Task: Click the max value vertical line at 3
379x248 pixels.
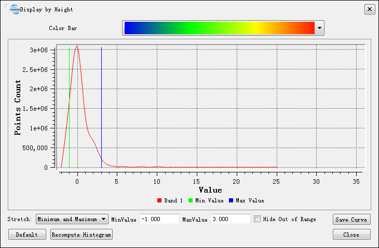Action: coord(101,104)
